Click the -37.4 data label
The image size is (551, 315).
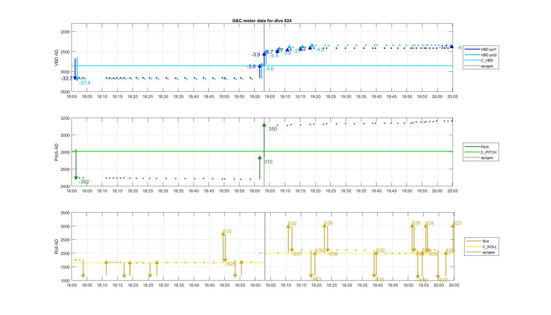point(85,83)
